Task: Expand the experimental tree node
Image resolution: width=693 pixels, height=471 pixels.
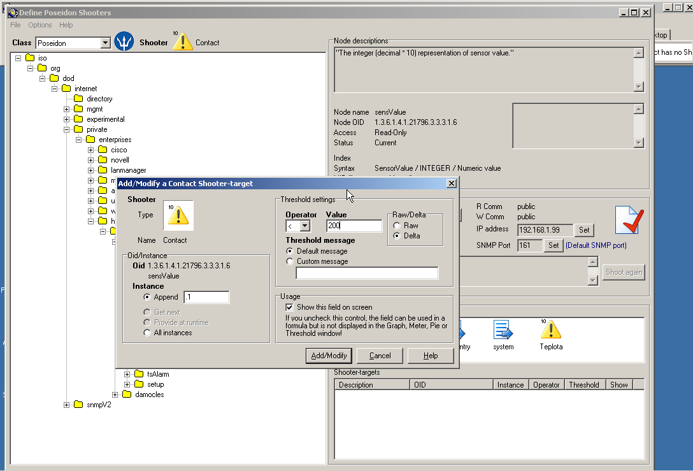Action: pyautogui.click(x=66, y=119)
